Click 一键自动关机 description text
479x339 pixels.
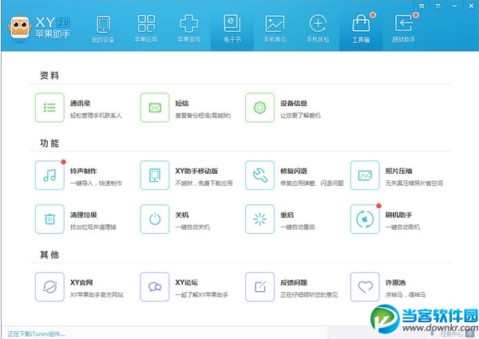192,227
